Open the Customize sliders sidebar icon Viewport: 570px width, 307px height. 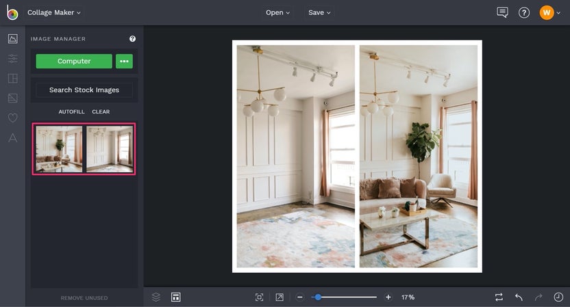[x=12, y=59]
